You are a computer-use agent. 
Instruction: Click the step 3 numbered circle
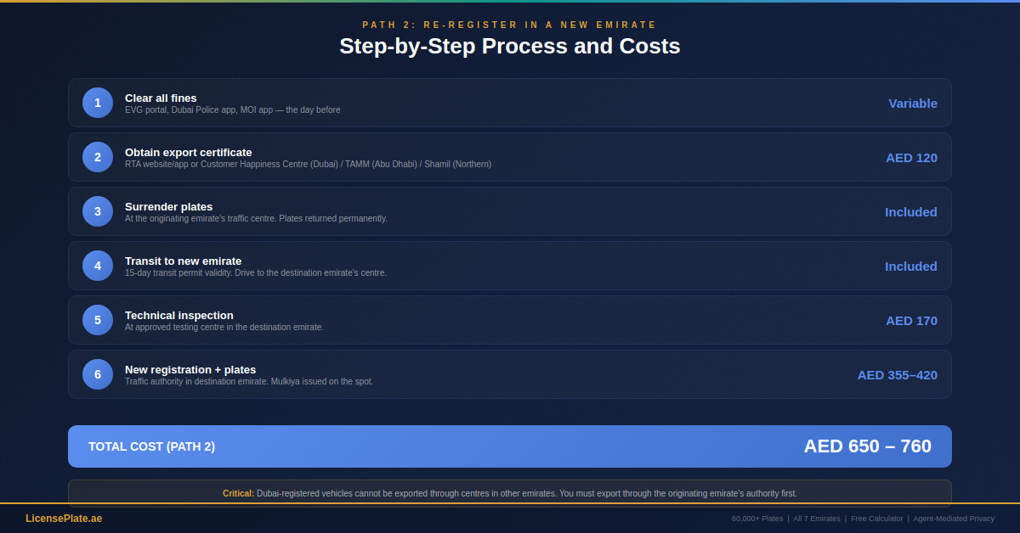[x=98, y=211]
